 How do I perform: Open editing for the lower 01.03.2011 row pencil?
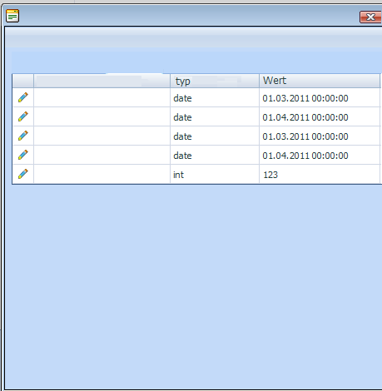point(23,136)
